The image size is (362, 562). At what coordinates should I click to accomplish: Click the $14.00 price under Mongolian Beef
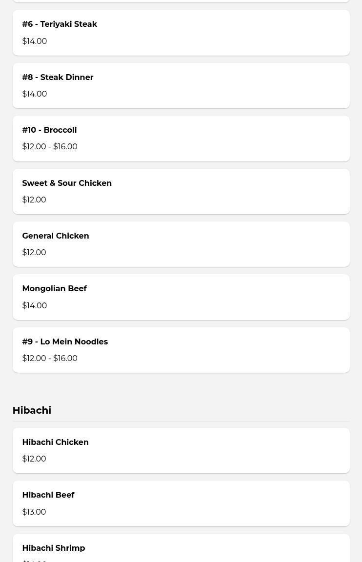pos(35,305)
